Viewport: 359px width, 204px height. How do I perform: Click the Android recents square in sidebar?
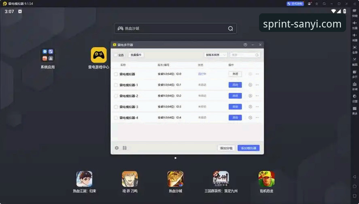pos(355,196)
